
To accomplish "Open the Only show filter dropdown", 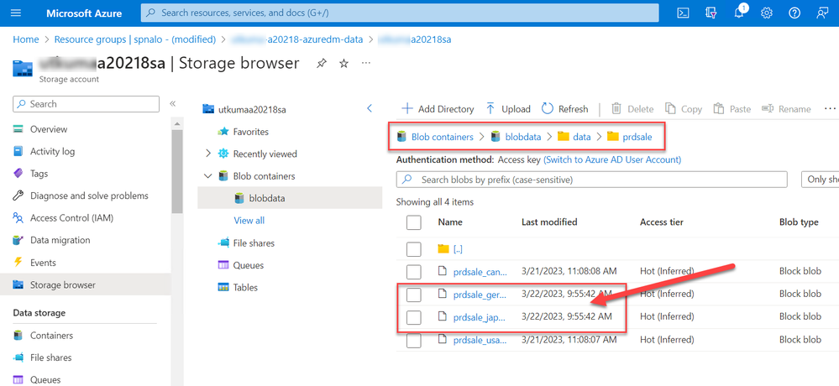I will point(820,180).
